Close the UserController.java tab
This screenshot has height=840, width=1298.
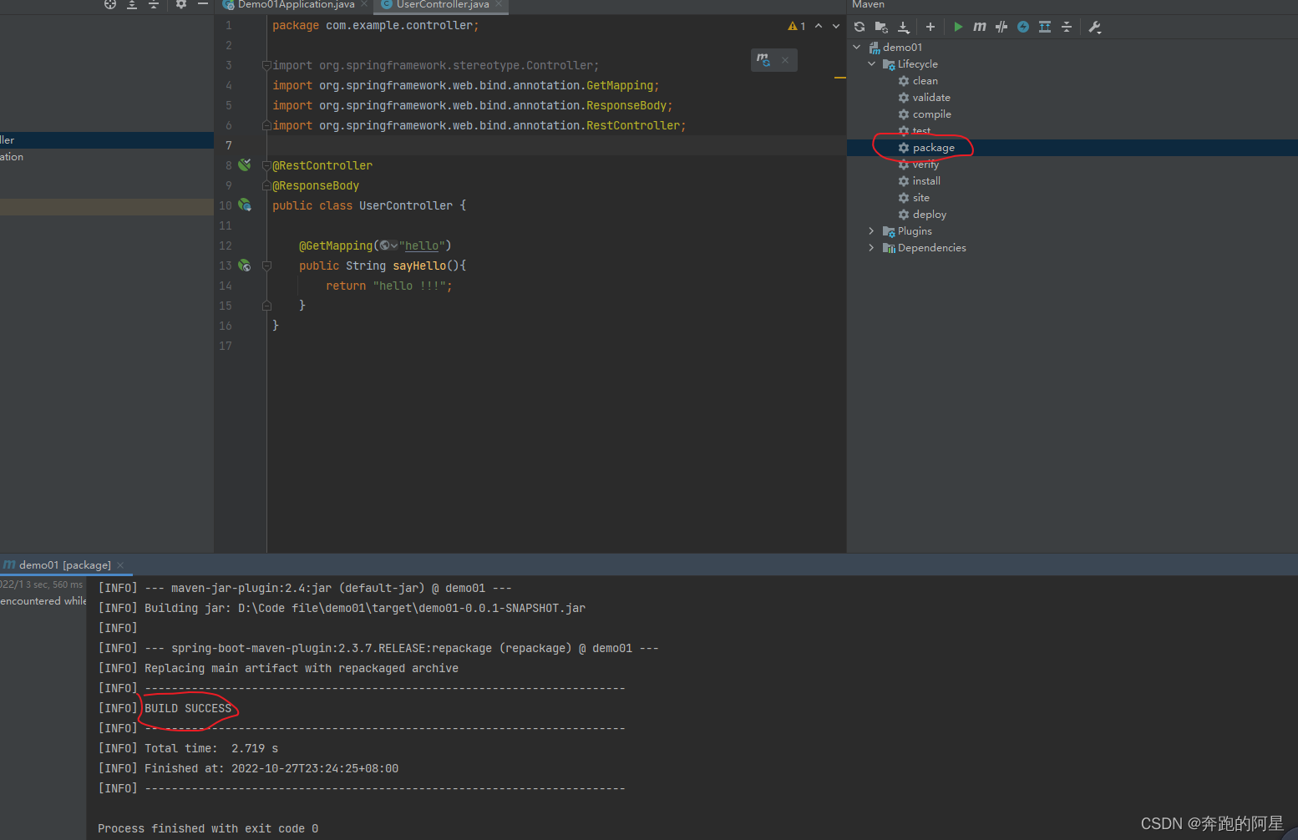point(499,4)
